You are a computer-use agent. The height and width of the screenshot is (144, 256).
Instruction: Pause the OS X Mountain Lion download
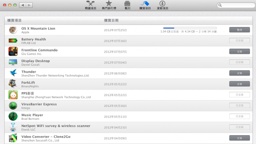tap(239, 30)
